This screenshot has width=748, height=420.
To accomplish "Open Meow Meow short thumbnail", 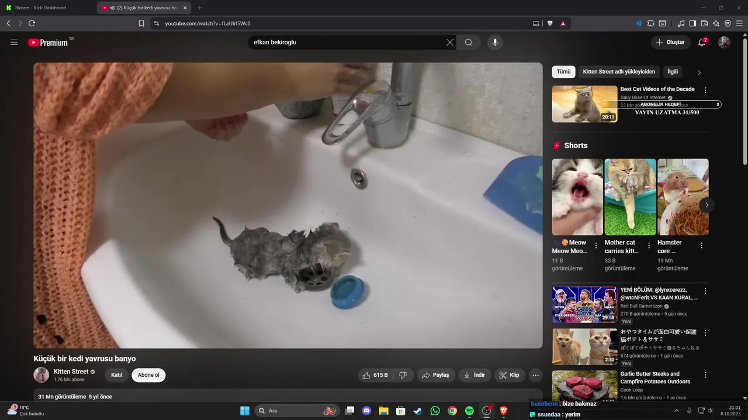I will (577, 197).
